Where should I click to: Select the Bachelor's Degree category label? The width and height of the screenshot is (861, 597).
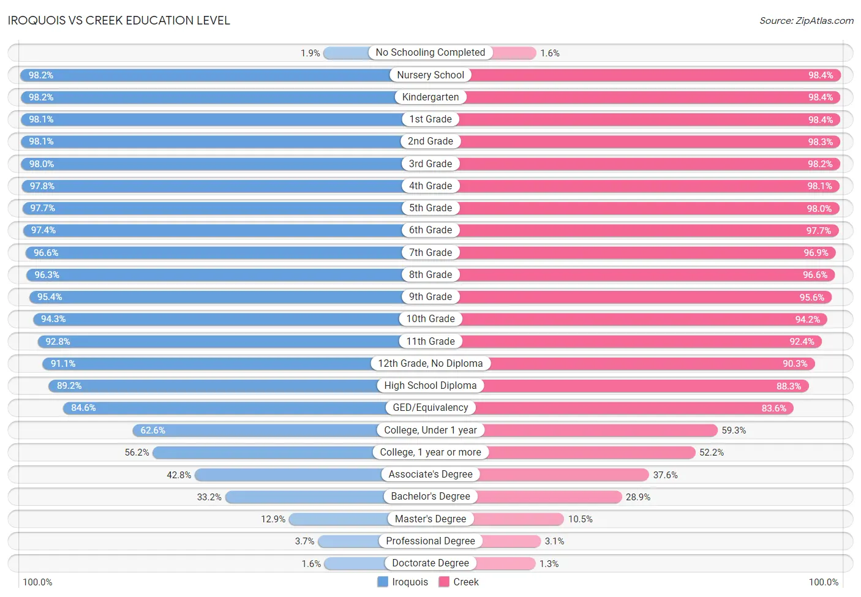pos(430,497)
